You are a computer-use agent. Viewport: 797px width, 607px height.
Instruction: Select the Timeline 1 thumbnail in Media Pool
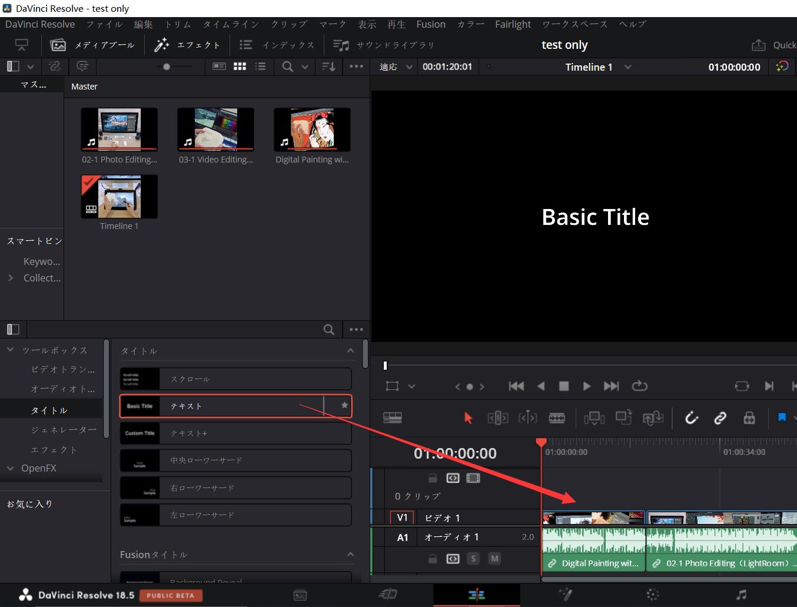click(119, 197)
